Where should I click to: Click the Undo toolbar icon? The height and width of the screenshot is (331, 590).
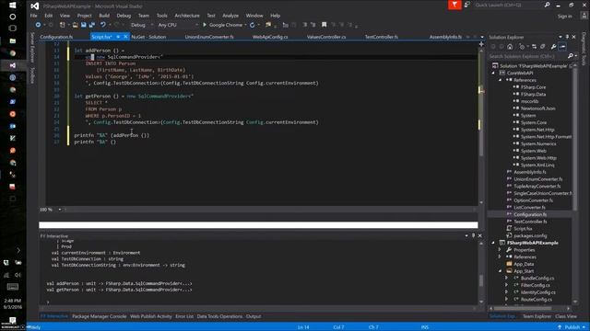pyautogui.click(x=102, y=25)
